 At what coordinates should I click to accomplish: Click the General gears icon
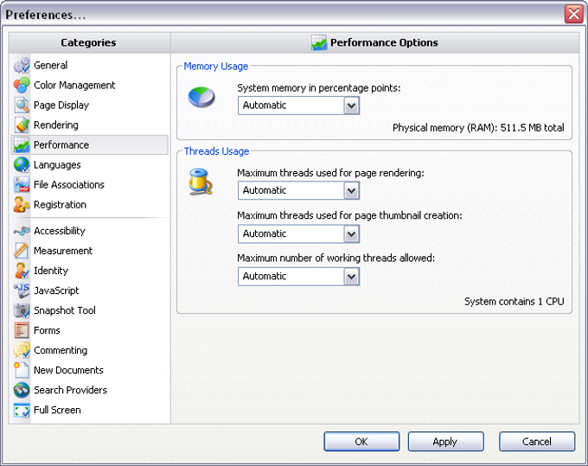[x=22, y=65]
